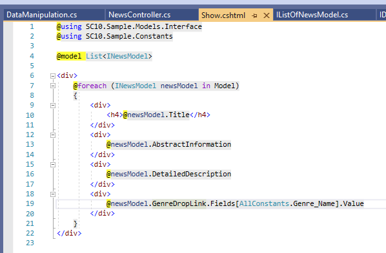Collapse the div on line 12
Screen dimensions: 386x253
tap(53, 135)
